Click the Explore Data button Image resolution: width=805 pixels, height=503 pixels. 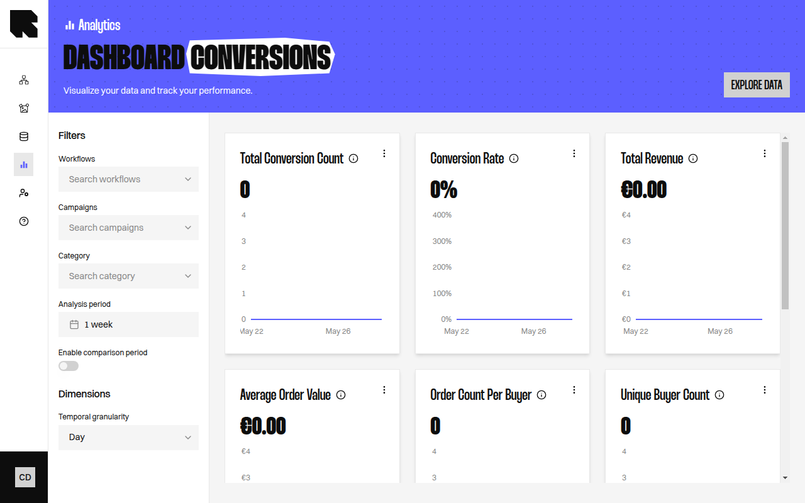point(757,85)
